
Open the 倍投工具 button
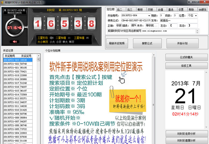186,66
